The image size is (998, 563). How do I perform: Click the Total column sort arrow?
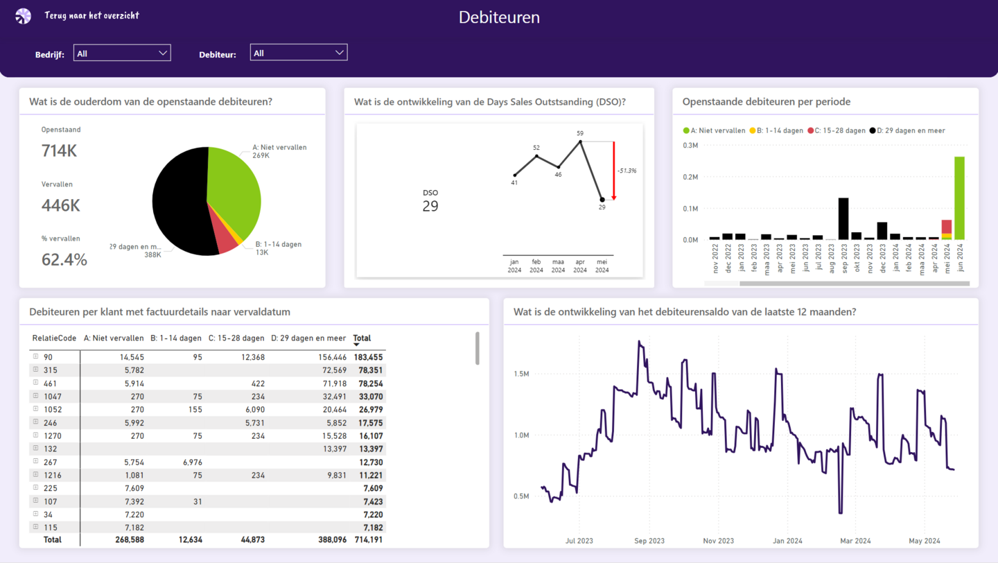[x=357, y=345]
